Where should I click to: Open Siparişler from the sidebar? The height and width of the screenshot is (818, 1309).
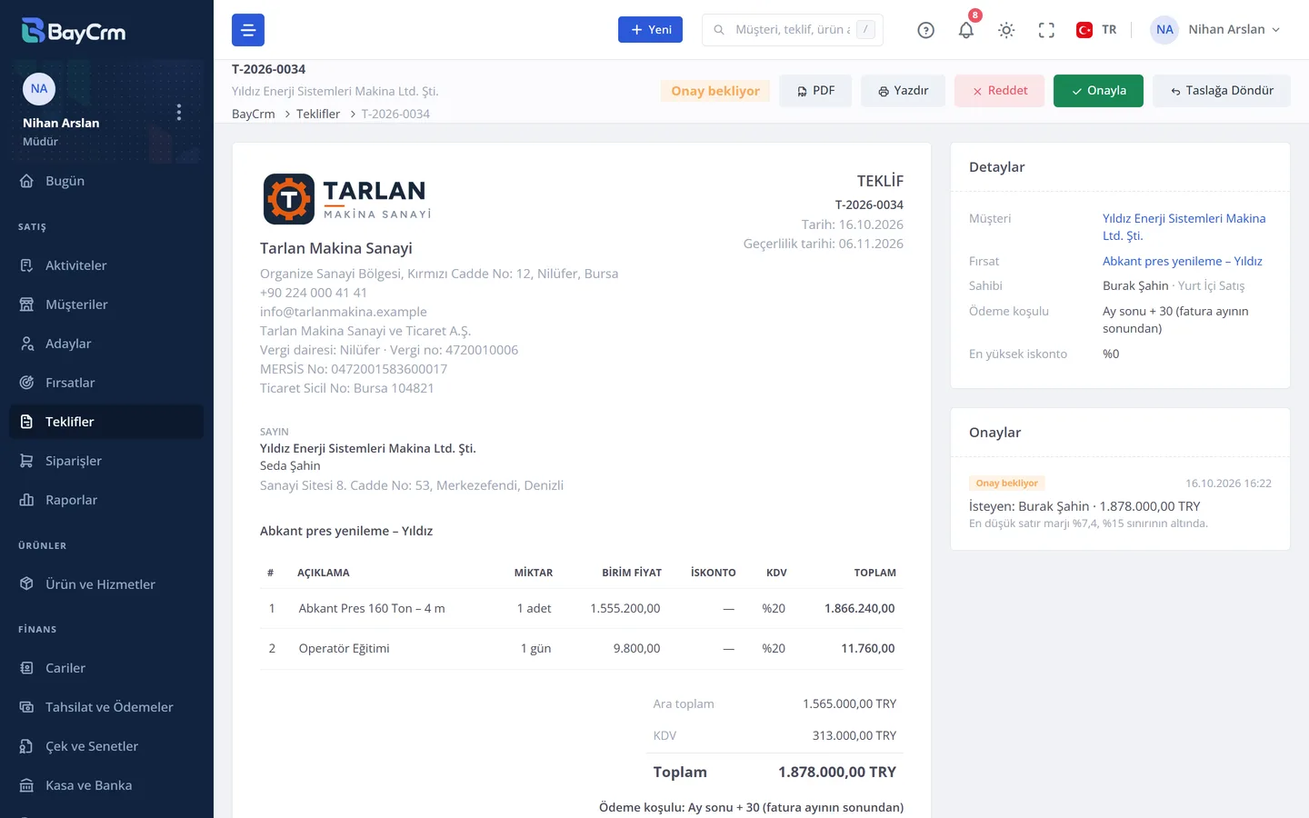point(106,461)
